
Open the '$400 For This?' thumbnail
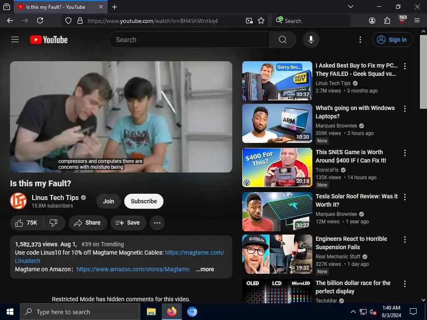pyautogui.click(x=277, y=167)
